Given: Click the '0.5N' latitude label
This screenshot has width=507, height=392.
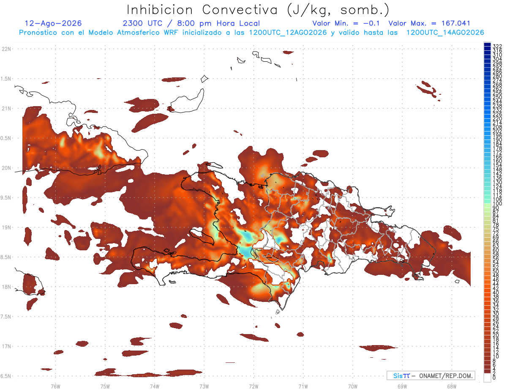Looking at the screenshot, I should pos(6,138).
